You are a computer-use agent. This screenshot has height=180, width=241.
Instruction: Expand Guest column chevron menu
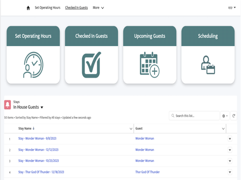[223, 129]
